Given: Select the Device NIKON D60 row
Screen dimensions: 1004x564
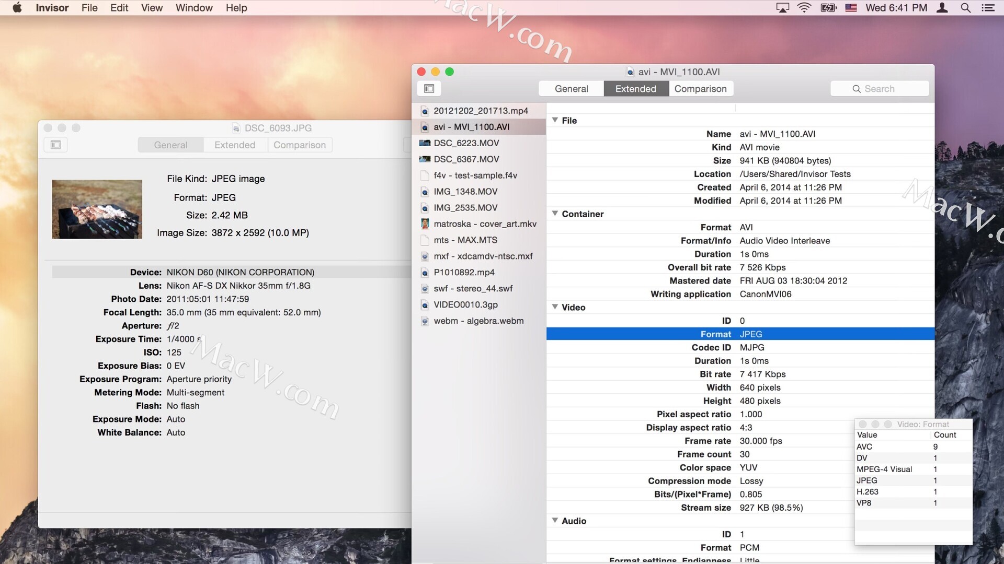Looking at the screenshot, I should coord(232,272).
